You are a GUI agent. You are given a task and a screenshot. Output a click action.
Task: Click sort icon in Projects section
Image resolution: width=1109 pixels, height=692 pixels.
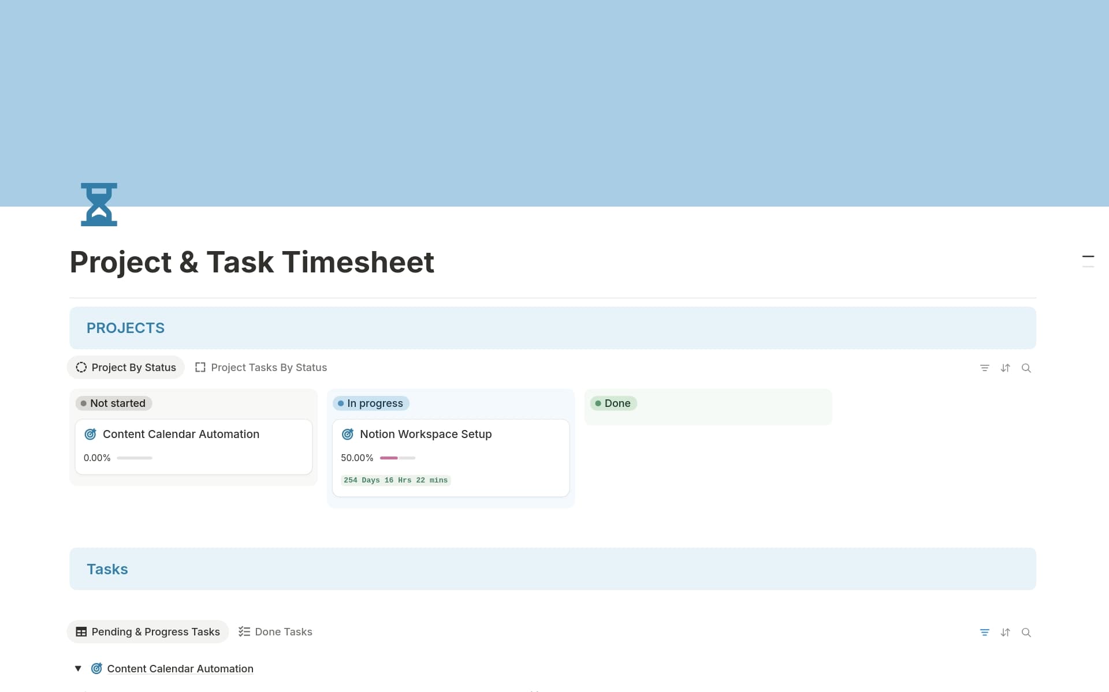pos(1005,368)
